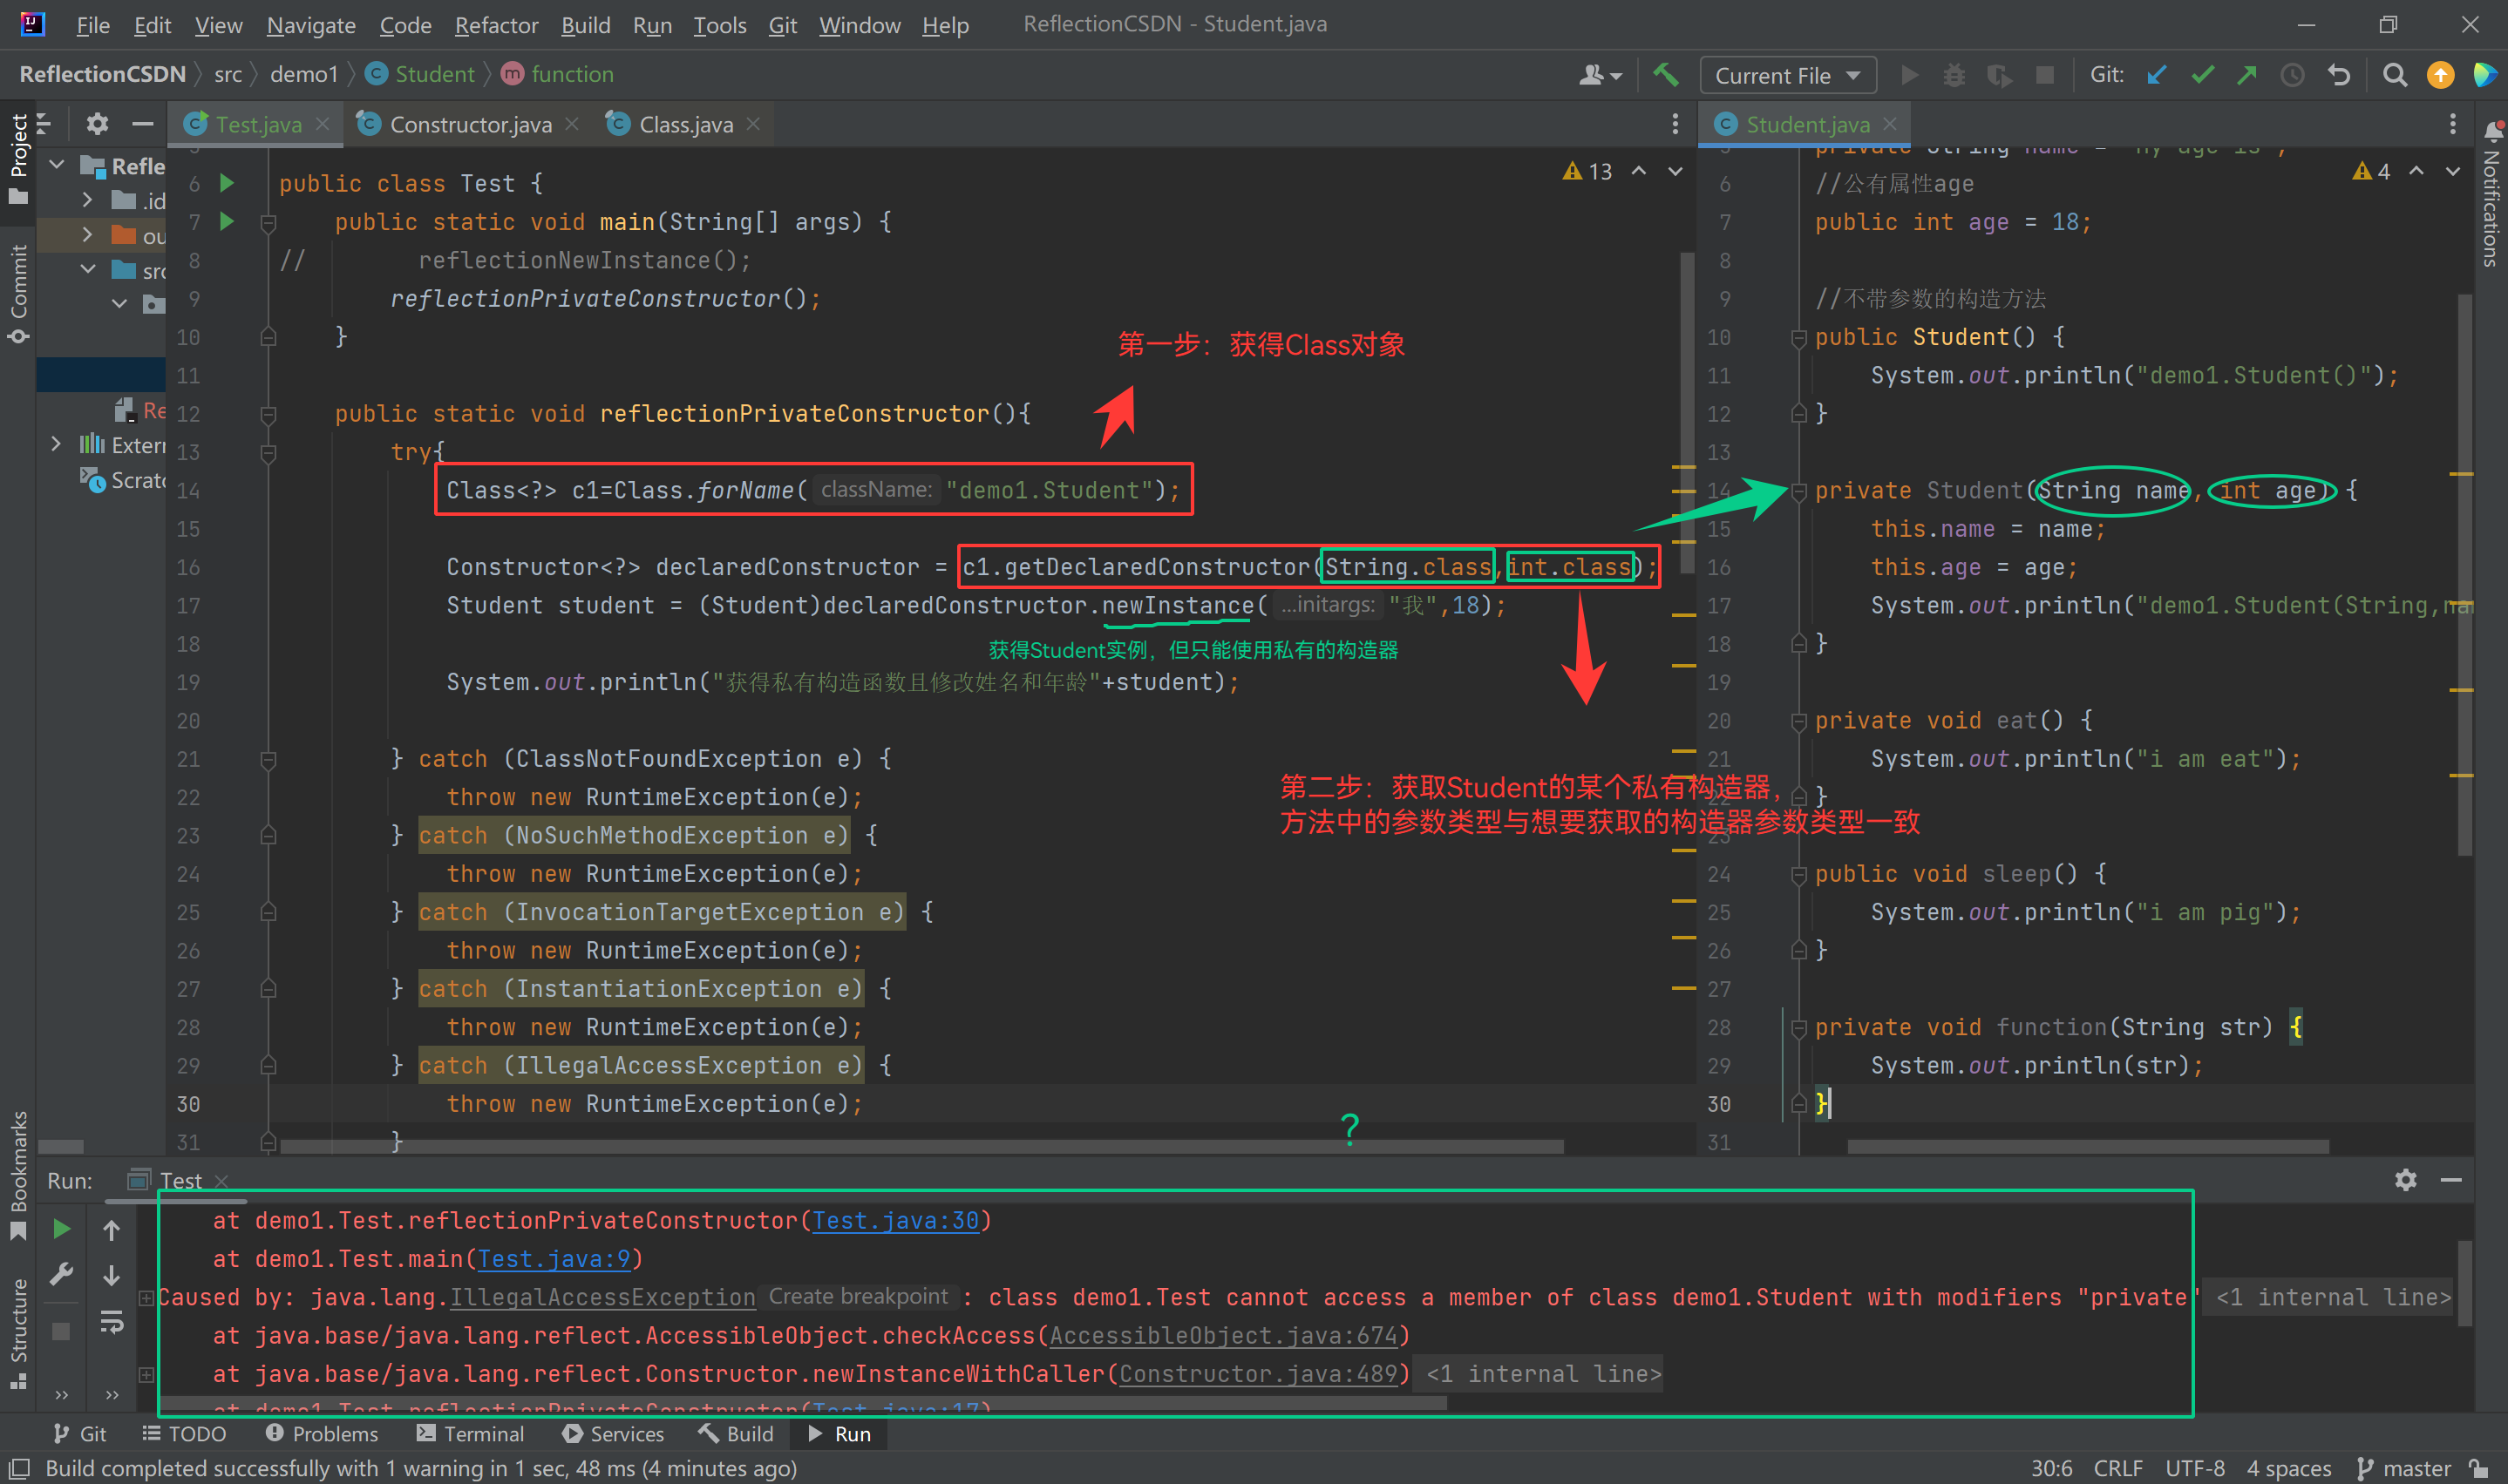Toggle soft-wrap in Run console
This screenshot has width=2508, height=1484.
[111, 1323]
